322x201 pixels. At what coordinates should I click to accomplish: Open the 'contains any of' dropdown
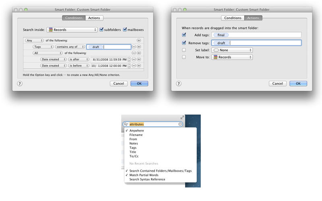[70, 47]
